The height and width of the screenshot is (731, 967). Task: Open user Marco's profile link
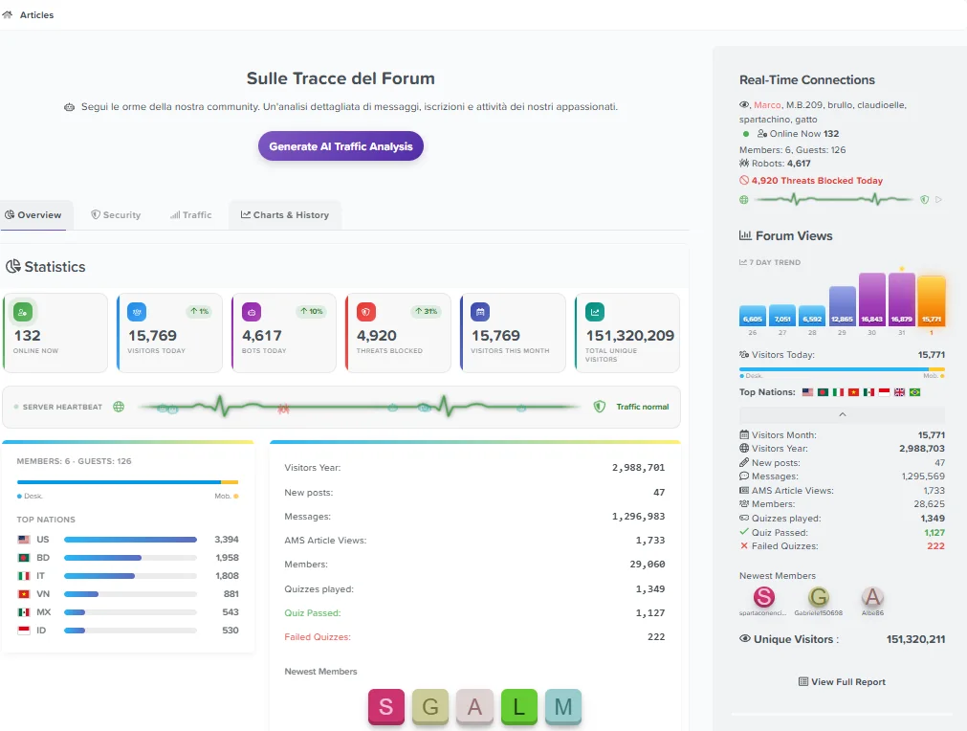[x=767, y=105]
